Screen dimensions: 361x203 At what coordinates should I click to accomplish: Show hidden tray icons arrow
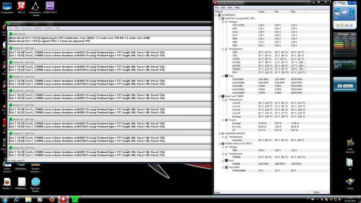pos(317,199)
